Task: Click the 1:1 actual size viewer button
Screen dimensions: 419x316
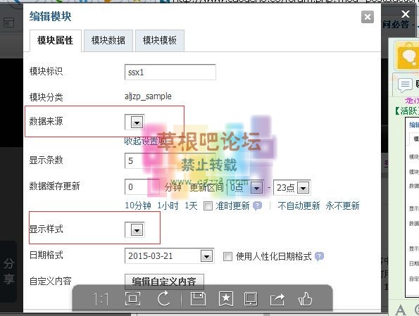Action: tap(101, 299)
